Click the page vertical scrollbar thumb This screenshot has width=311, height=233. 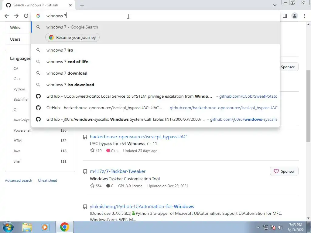tap(308, 106)
